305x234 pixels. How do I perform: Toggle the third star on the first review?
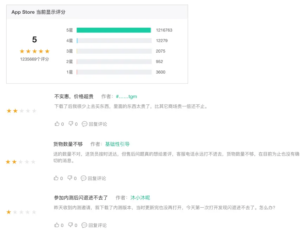21,111
